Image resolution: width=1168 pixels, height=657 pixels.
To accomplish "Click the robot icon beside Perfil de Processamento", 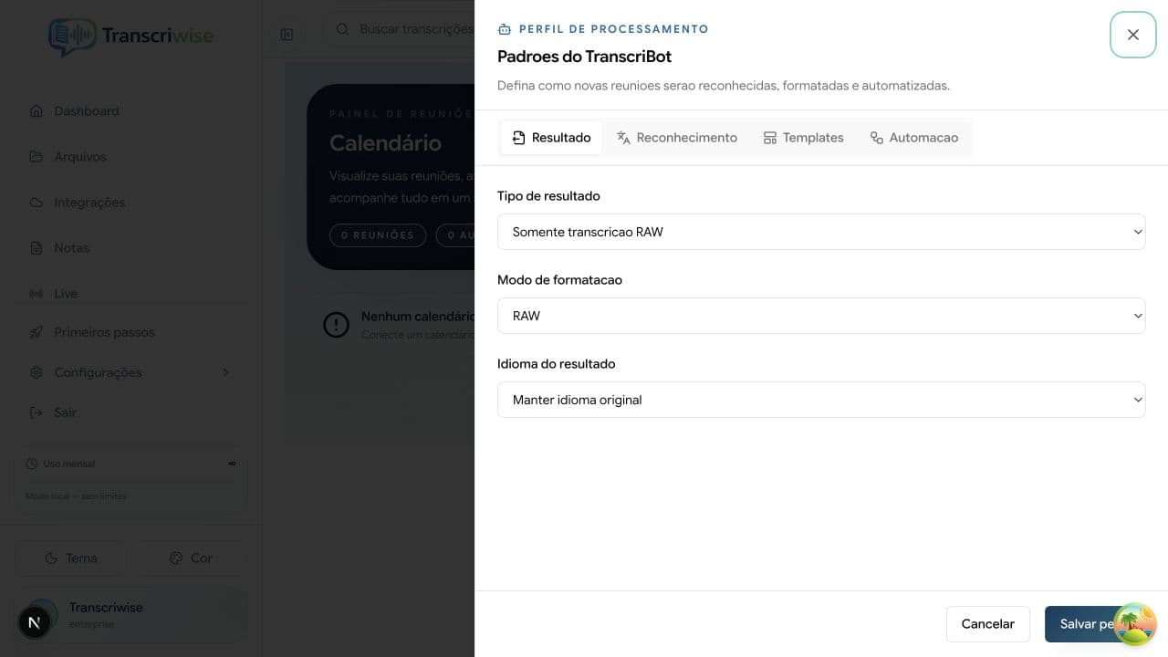I will coord(505,29).
